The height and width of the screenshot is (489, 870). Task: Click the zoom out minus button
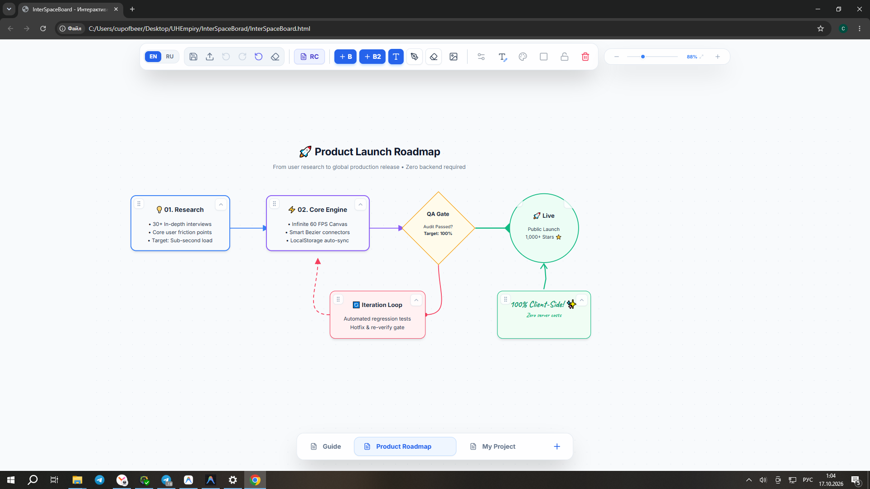coord(617,57)
